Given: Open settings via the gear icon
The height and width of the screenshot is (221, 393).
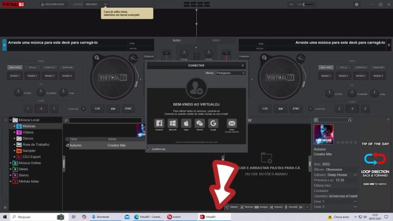Looking at the screenshot, I should click(357, 4).
